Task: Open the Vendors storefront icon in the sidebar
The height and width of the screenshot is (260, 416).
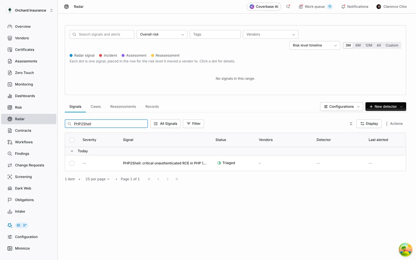Action: [10, 38]
